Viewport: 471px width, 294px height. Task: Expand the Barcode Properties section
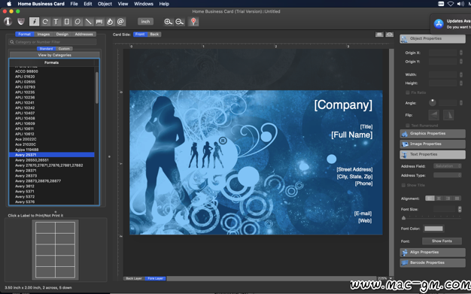(x=433, y=262)
